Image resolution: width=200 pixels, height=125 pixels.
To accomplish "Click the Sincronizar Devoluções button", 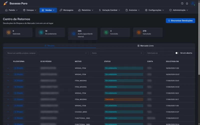I will pos(180,21).
